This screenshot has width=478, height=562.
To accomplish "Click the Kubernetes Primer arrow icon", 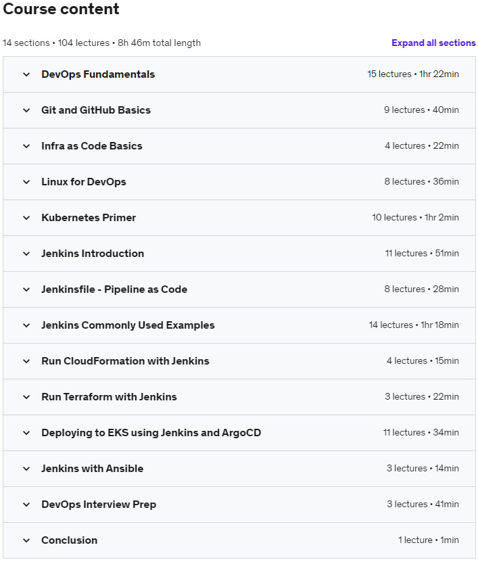I will coord(26,218).
